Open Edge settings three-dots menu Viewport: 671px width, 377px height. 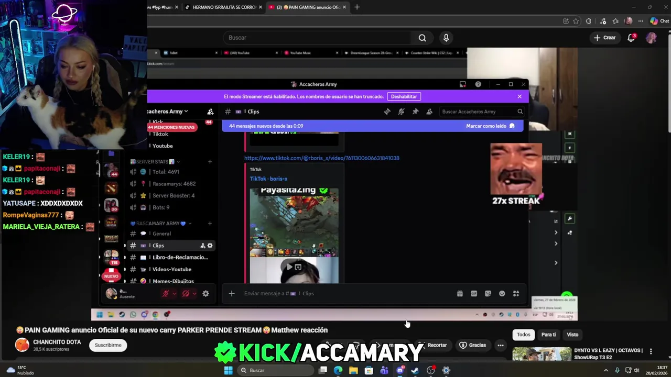click(x=641, y=21)
